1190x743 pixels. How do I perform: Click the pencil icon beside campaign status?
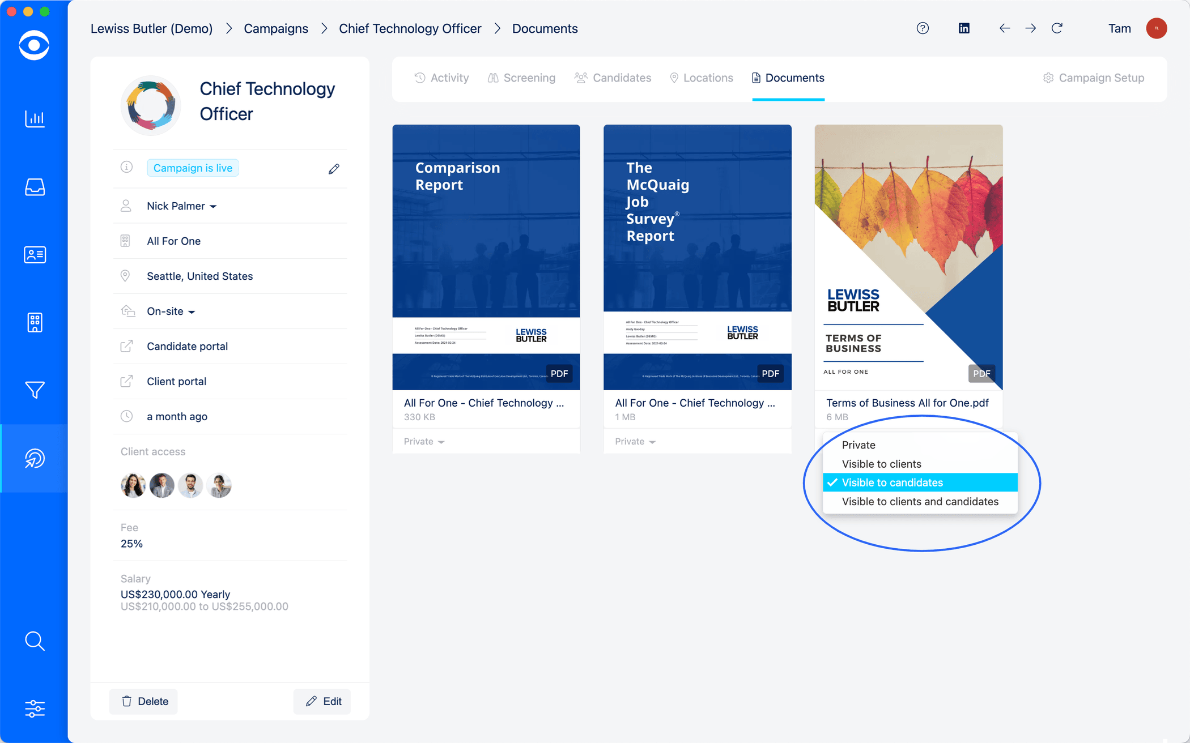coord(334,169)
